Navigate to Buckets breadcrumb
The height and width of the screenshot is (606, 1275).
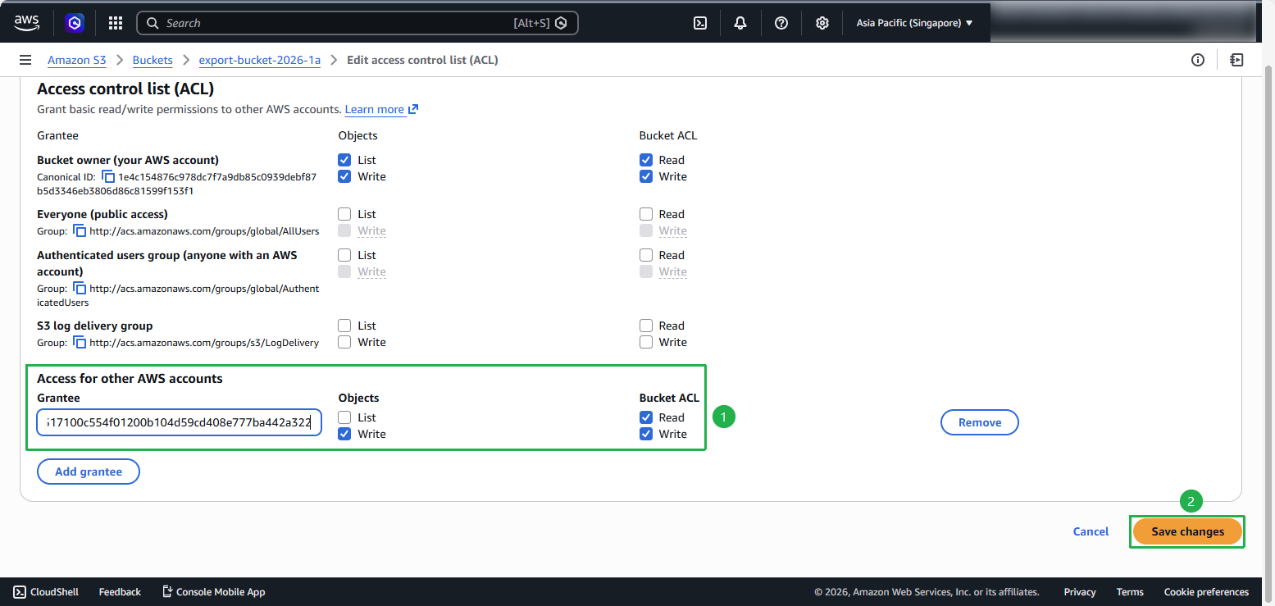click(x=153, y=60)
